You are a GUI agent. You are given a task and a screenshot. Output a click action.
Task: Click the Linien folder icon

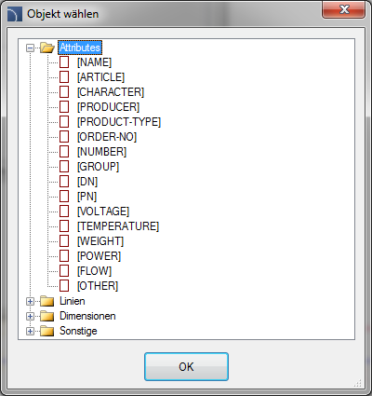click(x=47, y=301)
